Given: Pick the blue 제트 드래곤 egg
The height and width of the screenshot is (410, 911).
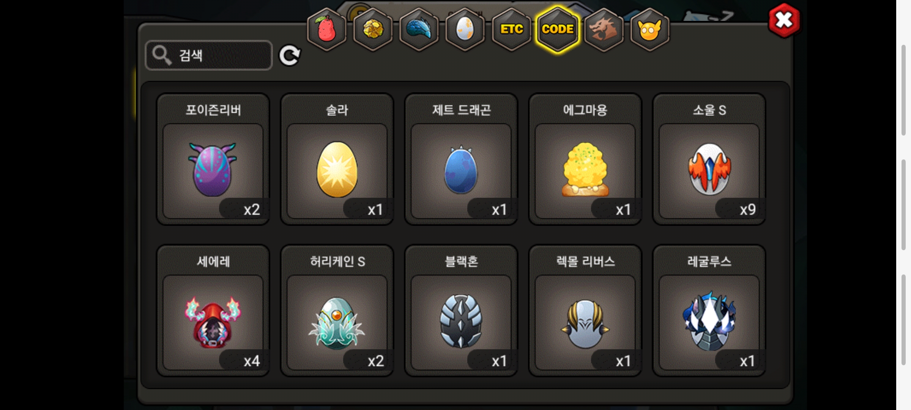Looking at the screenshot, I should [461, 159].
